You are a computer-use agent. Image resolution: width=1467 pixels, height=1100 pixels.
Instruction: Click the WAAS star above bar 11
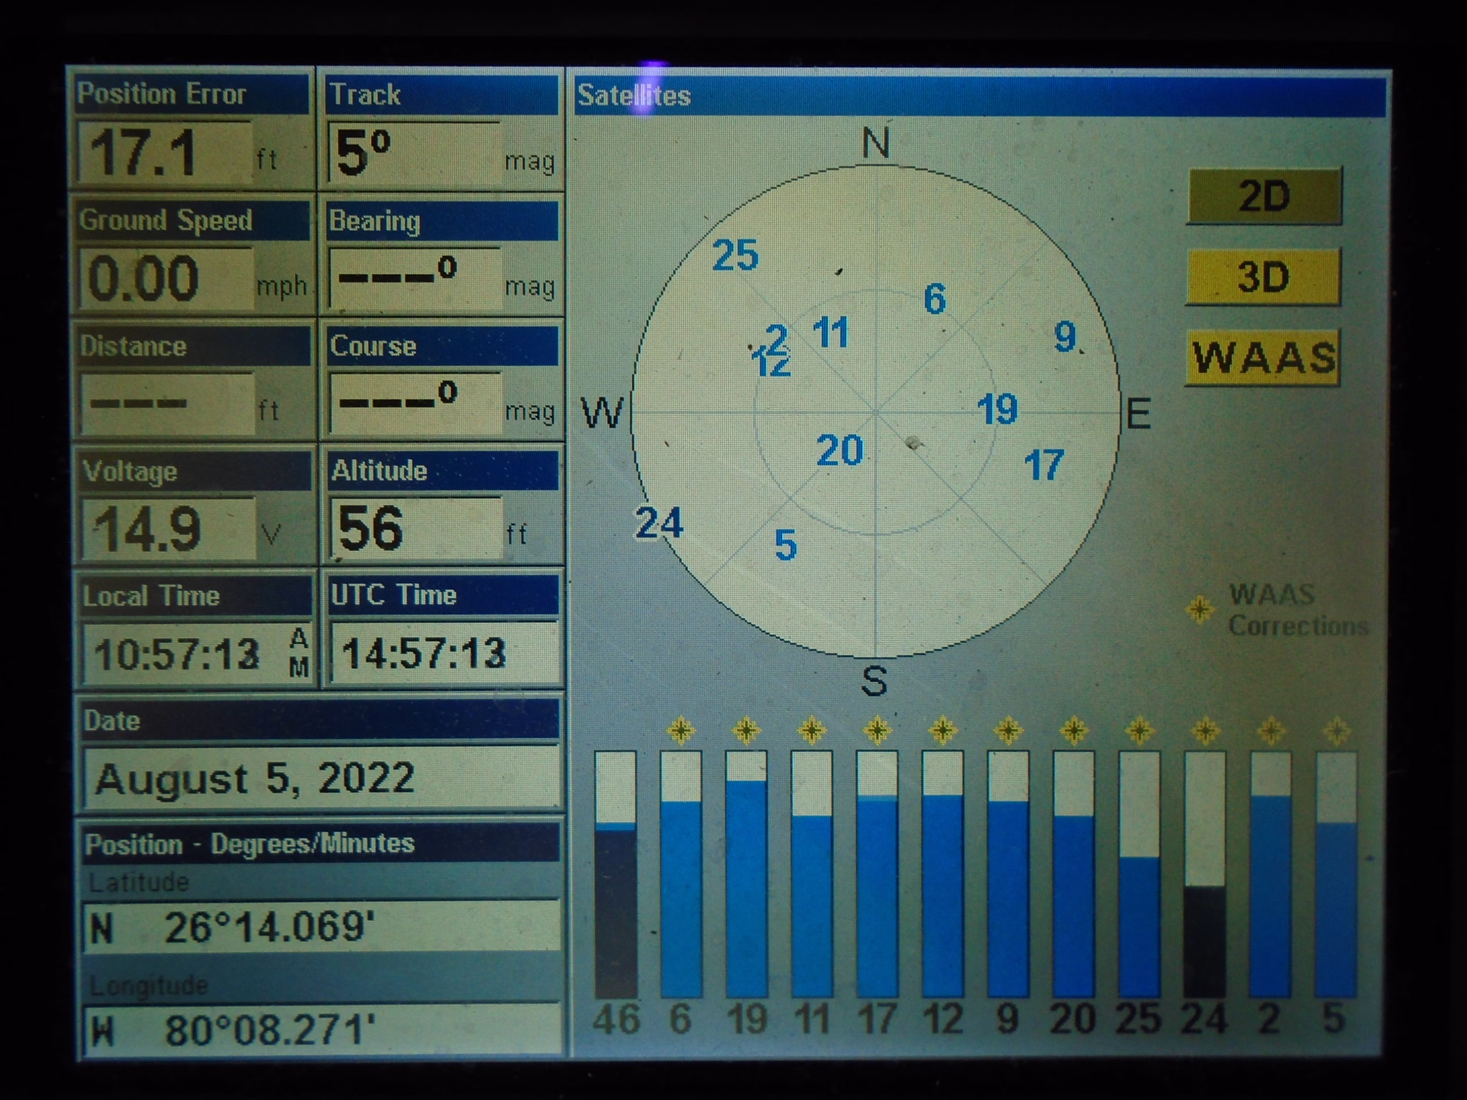click(812, 730)
